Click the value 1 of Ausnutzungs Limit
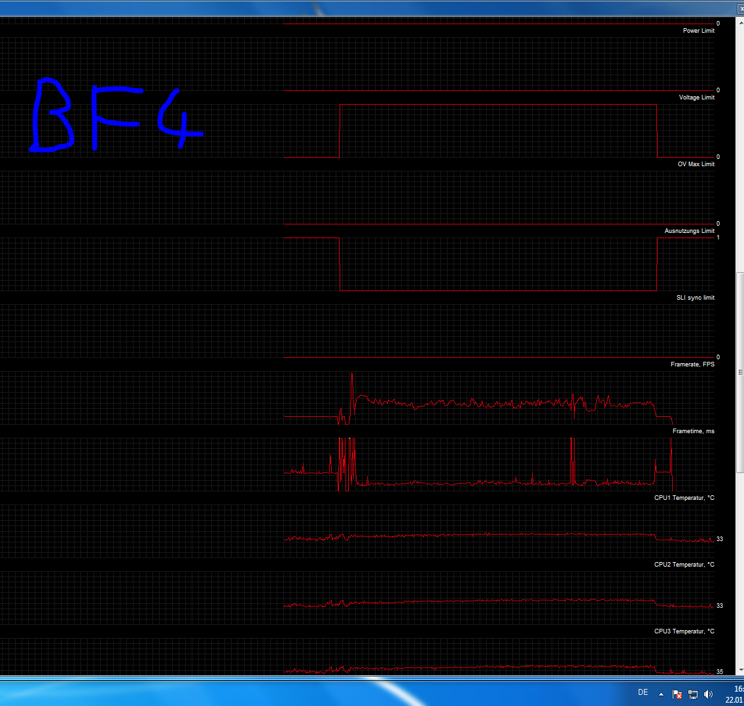This screenshot has height=706, width=744. 718,238
